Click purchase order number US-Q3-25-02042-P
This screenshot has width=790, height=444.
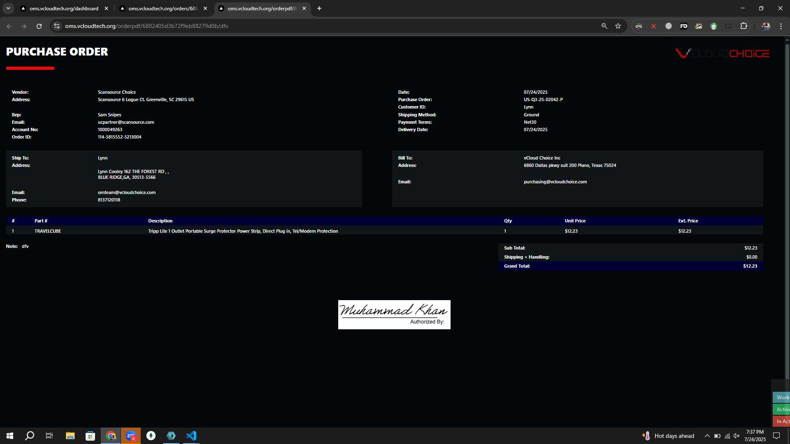(x=543, y=99)
